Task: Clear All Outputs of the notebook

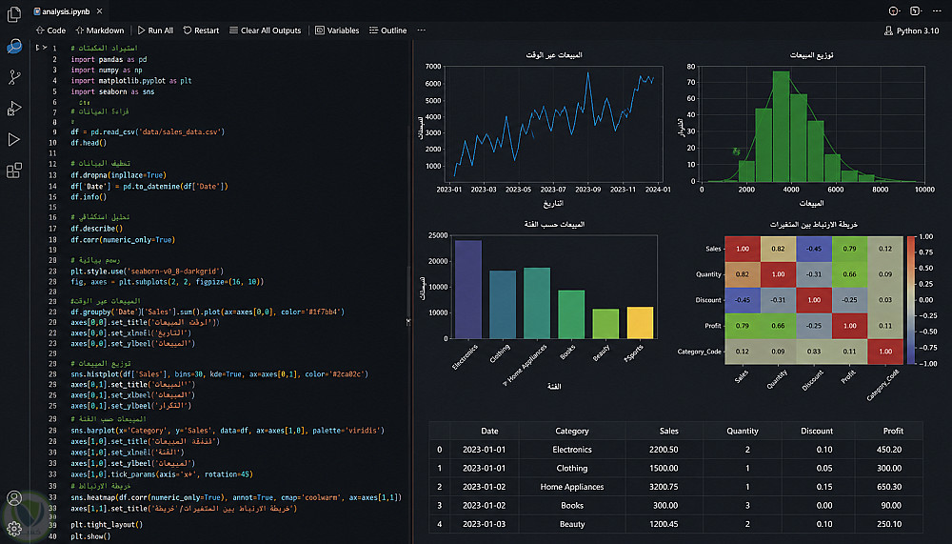Action: [266, 30]
